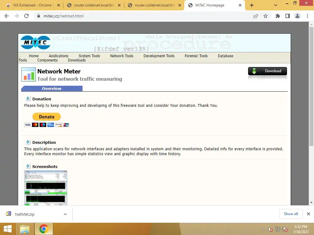Click the green Download button
The image size is (314, 235).
click(267, 71)
